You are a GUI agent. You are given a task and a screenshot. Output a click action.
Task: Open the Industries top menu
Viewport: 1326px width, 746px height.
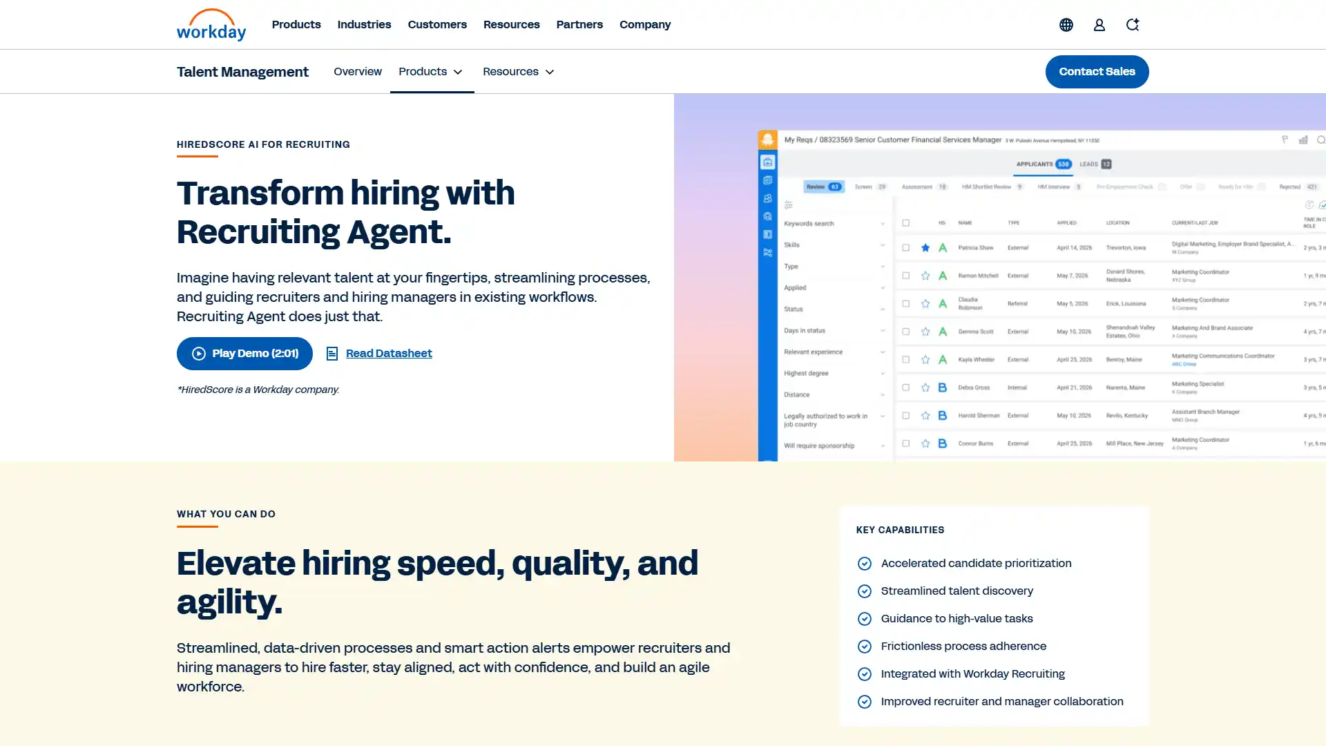(x=364, y=25)
